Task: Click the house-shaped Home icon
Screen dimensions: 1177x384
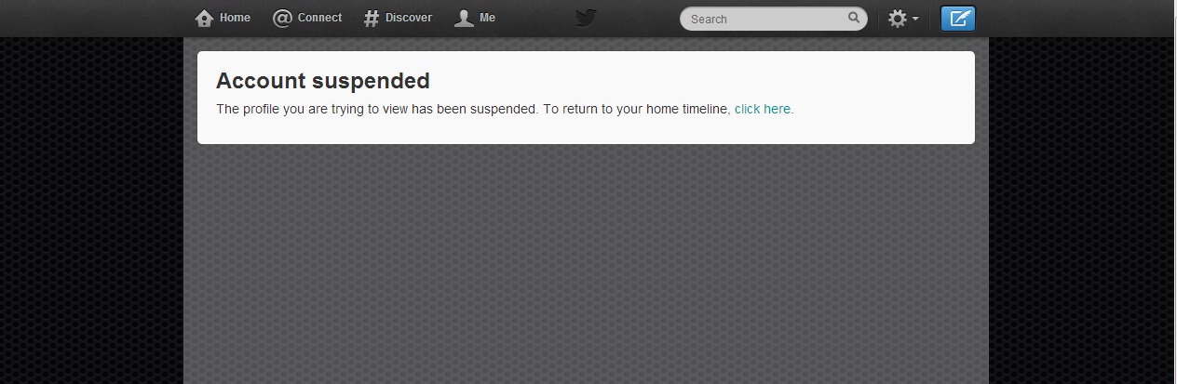Action: (x=204, y=19)
